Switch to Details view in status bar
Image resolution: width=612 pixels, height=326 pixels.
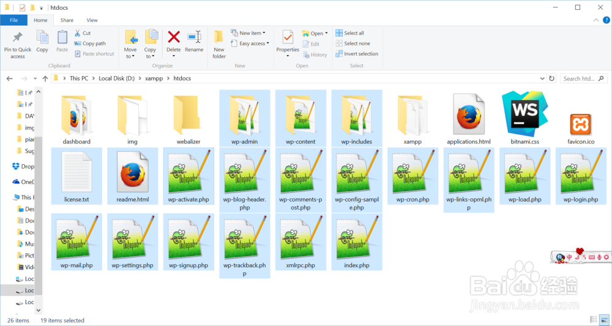[593, 320]
